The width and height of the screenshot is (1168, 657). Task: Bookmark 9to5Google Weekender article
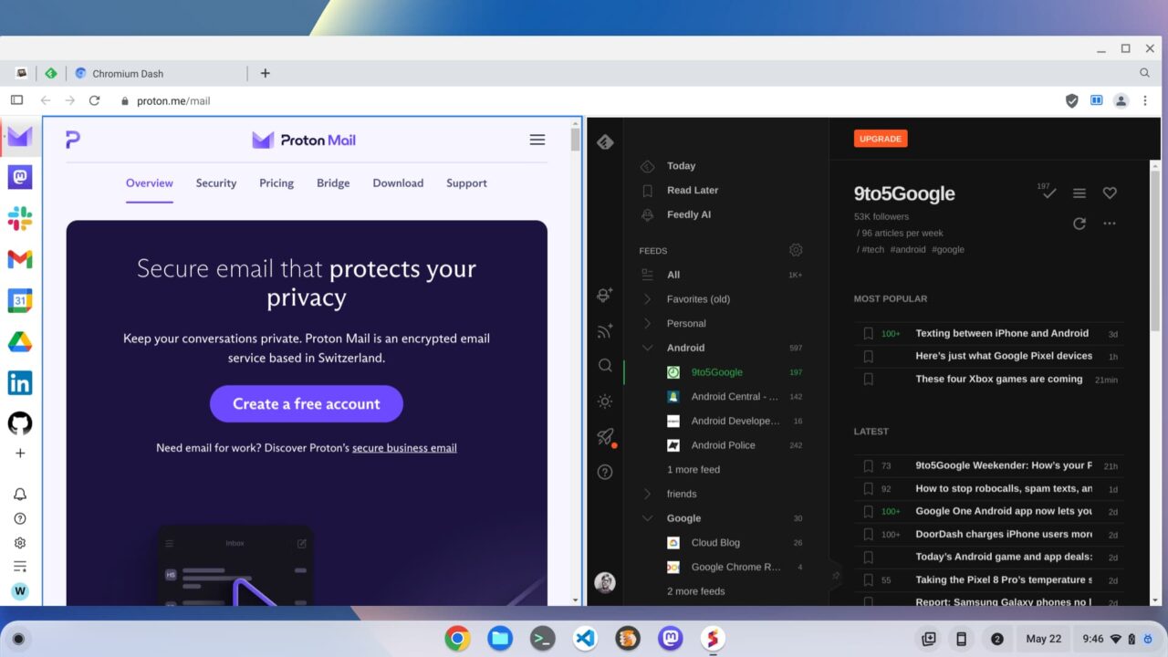[x=868, y=466]
